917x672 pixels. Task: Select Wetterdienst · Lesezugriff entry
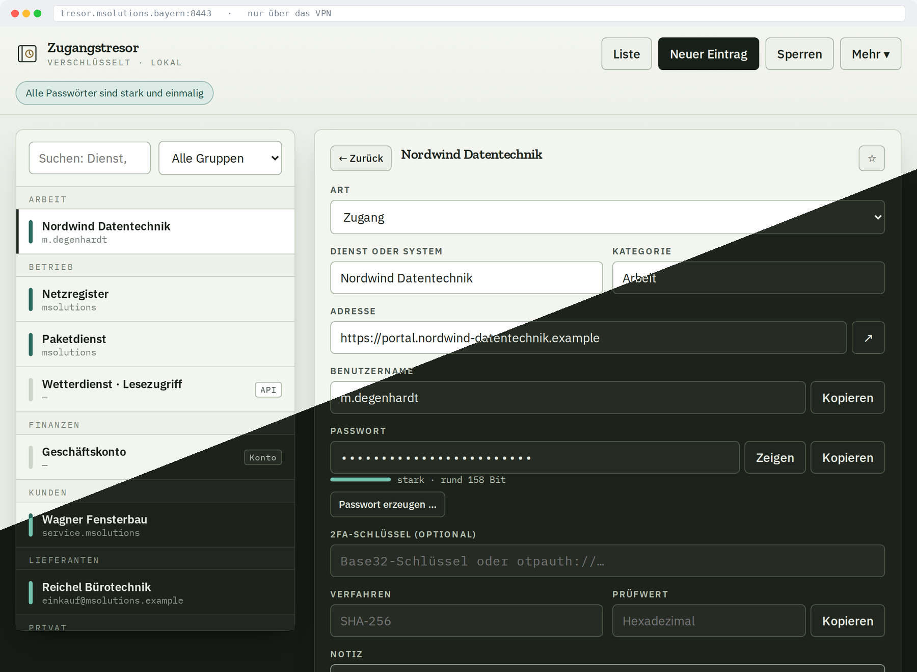point(155,390)
